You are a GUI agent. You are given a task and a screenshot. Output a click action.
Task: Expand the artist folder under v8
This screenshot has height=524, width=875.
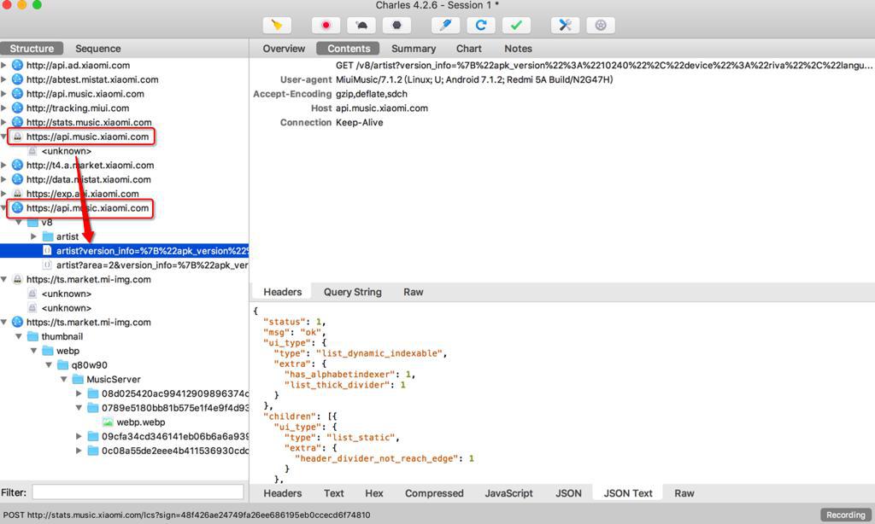(x=33, y=236)
